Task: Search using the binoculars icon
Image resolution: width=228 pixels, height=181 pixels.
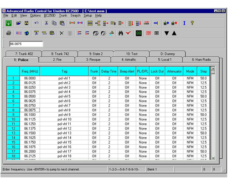Action: [121, 33]
